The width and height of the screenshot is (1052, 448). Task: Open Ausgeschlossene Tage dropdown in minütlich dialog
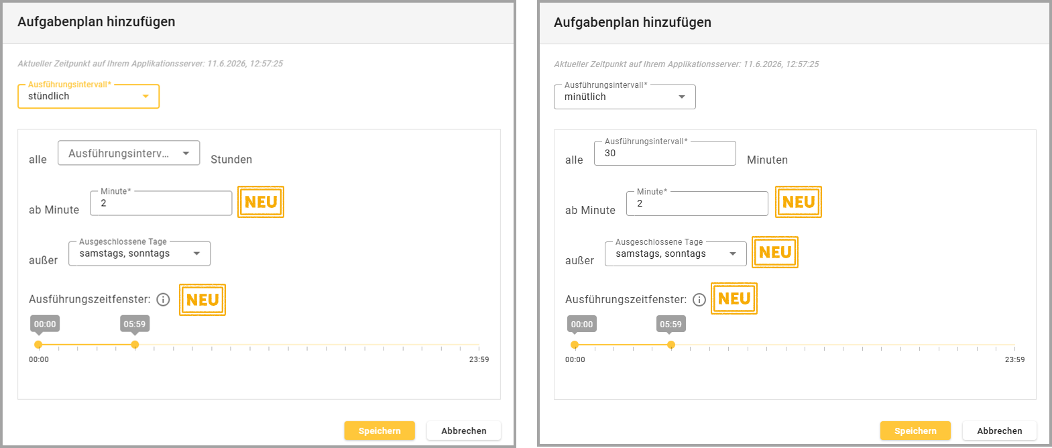click(x=676, y=254)
